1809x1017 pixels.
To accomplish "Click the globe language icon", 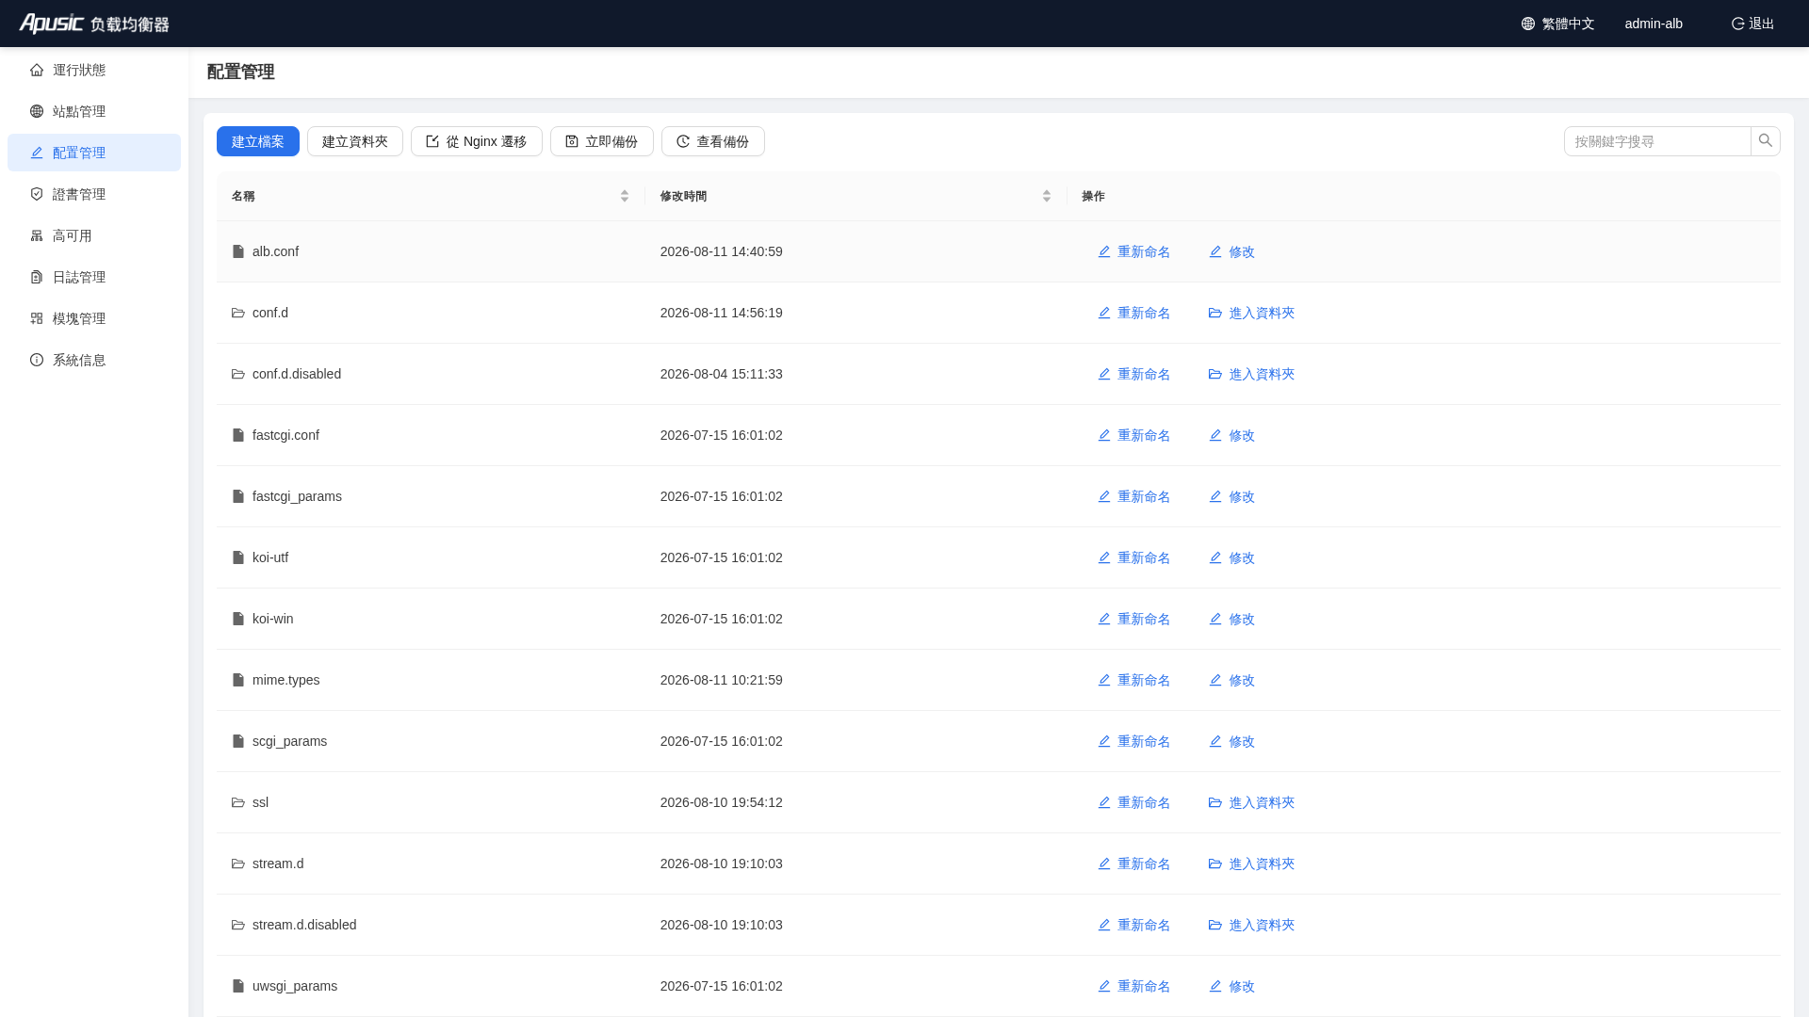I will pyautogui.click(x=1527, y=24).
